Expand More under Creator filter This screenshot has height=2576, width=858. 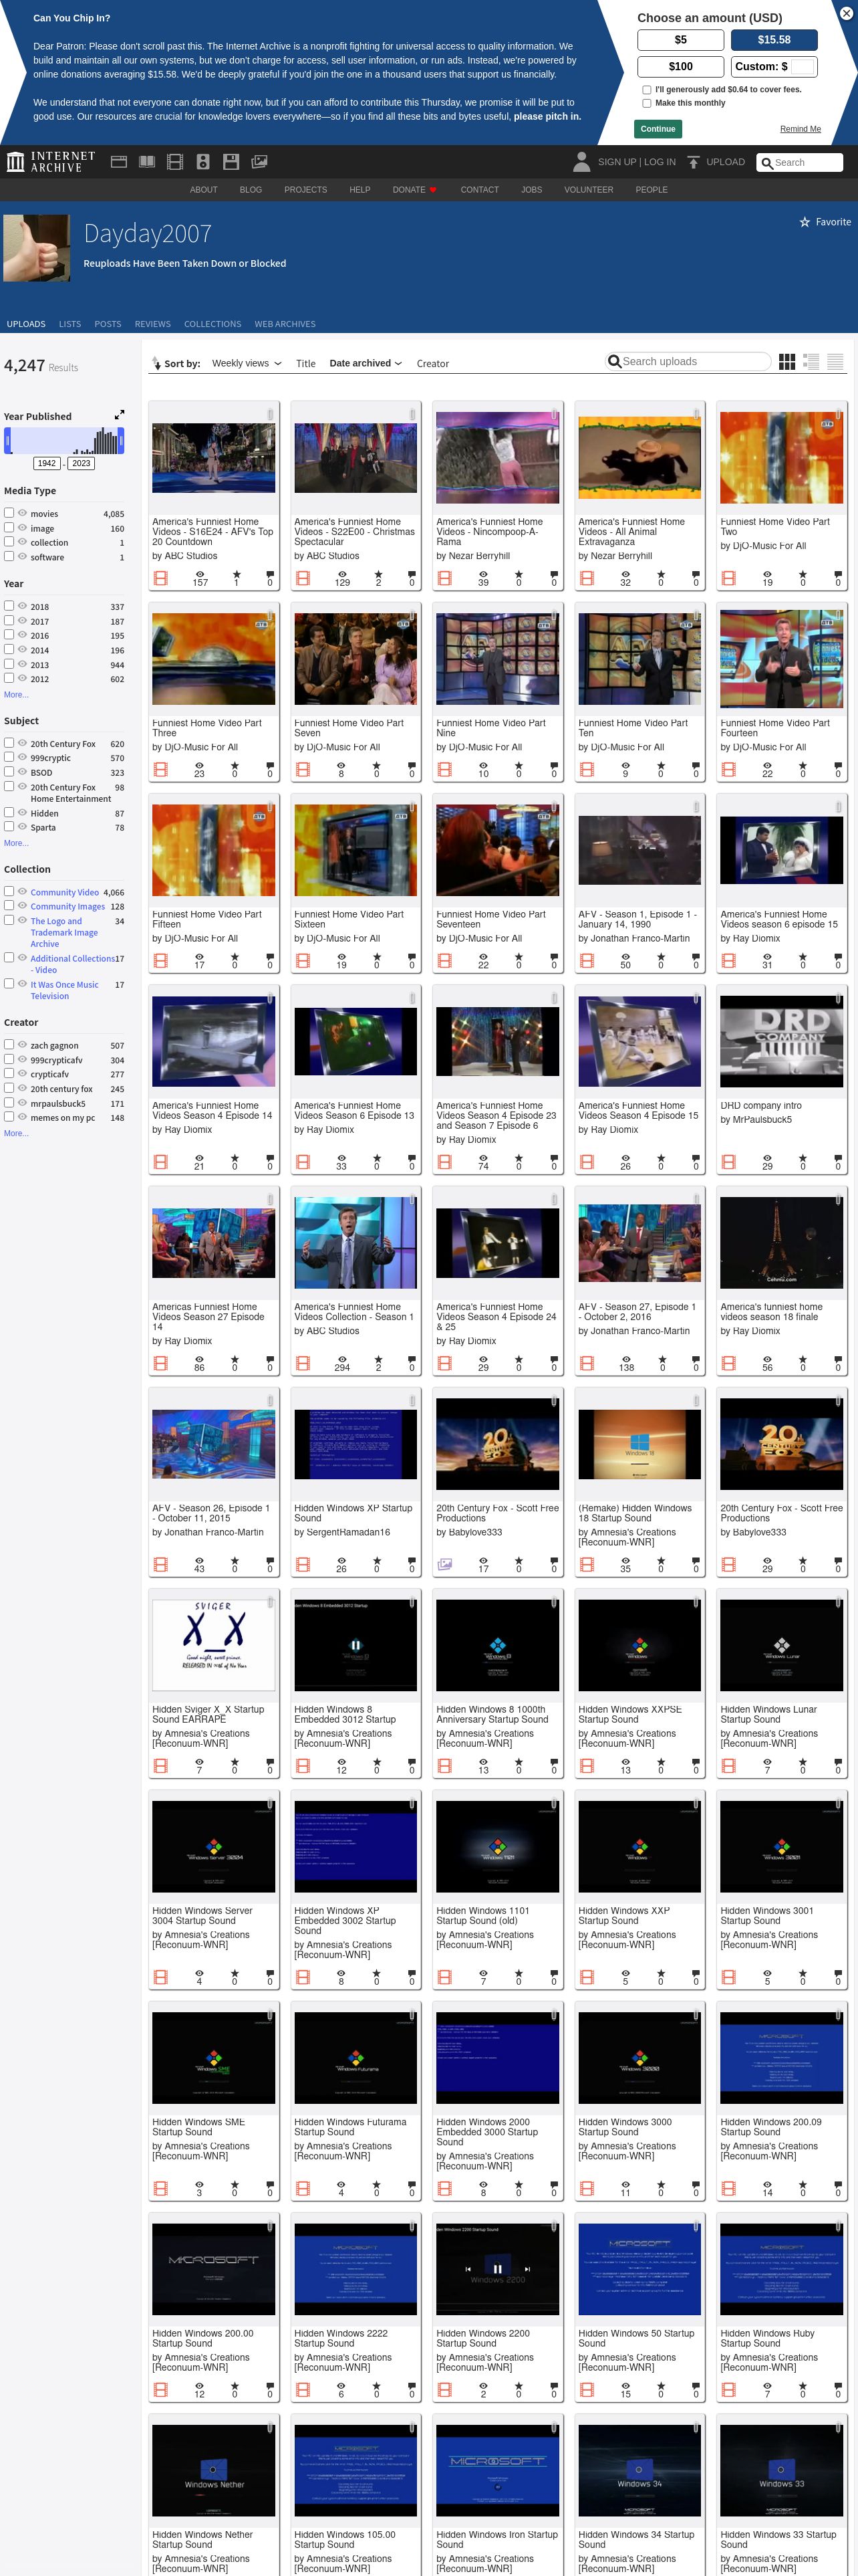(16, 1133)
